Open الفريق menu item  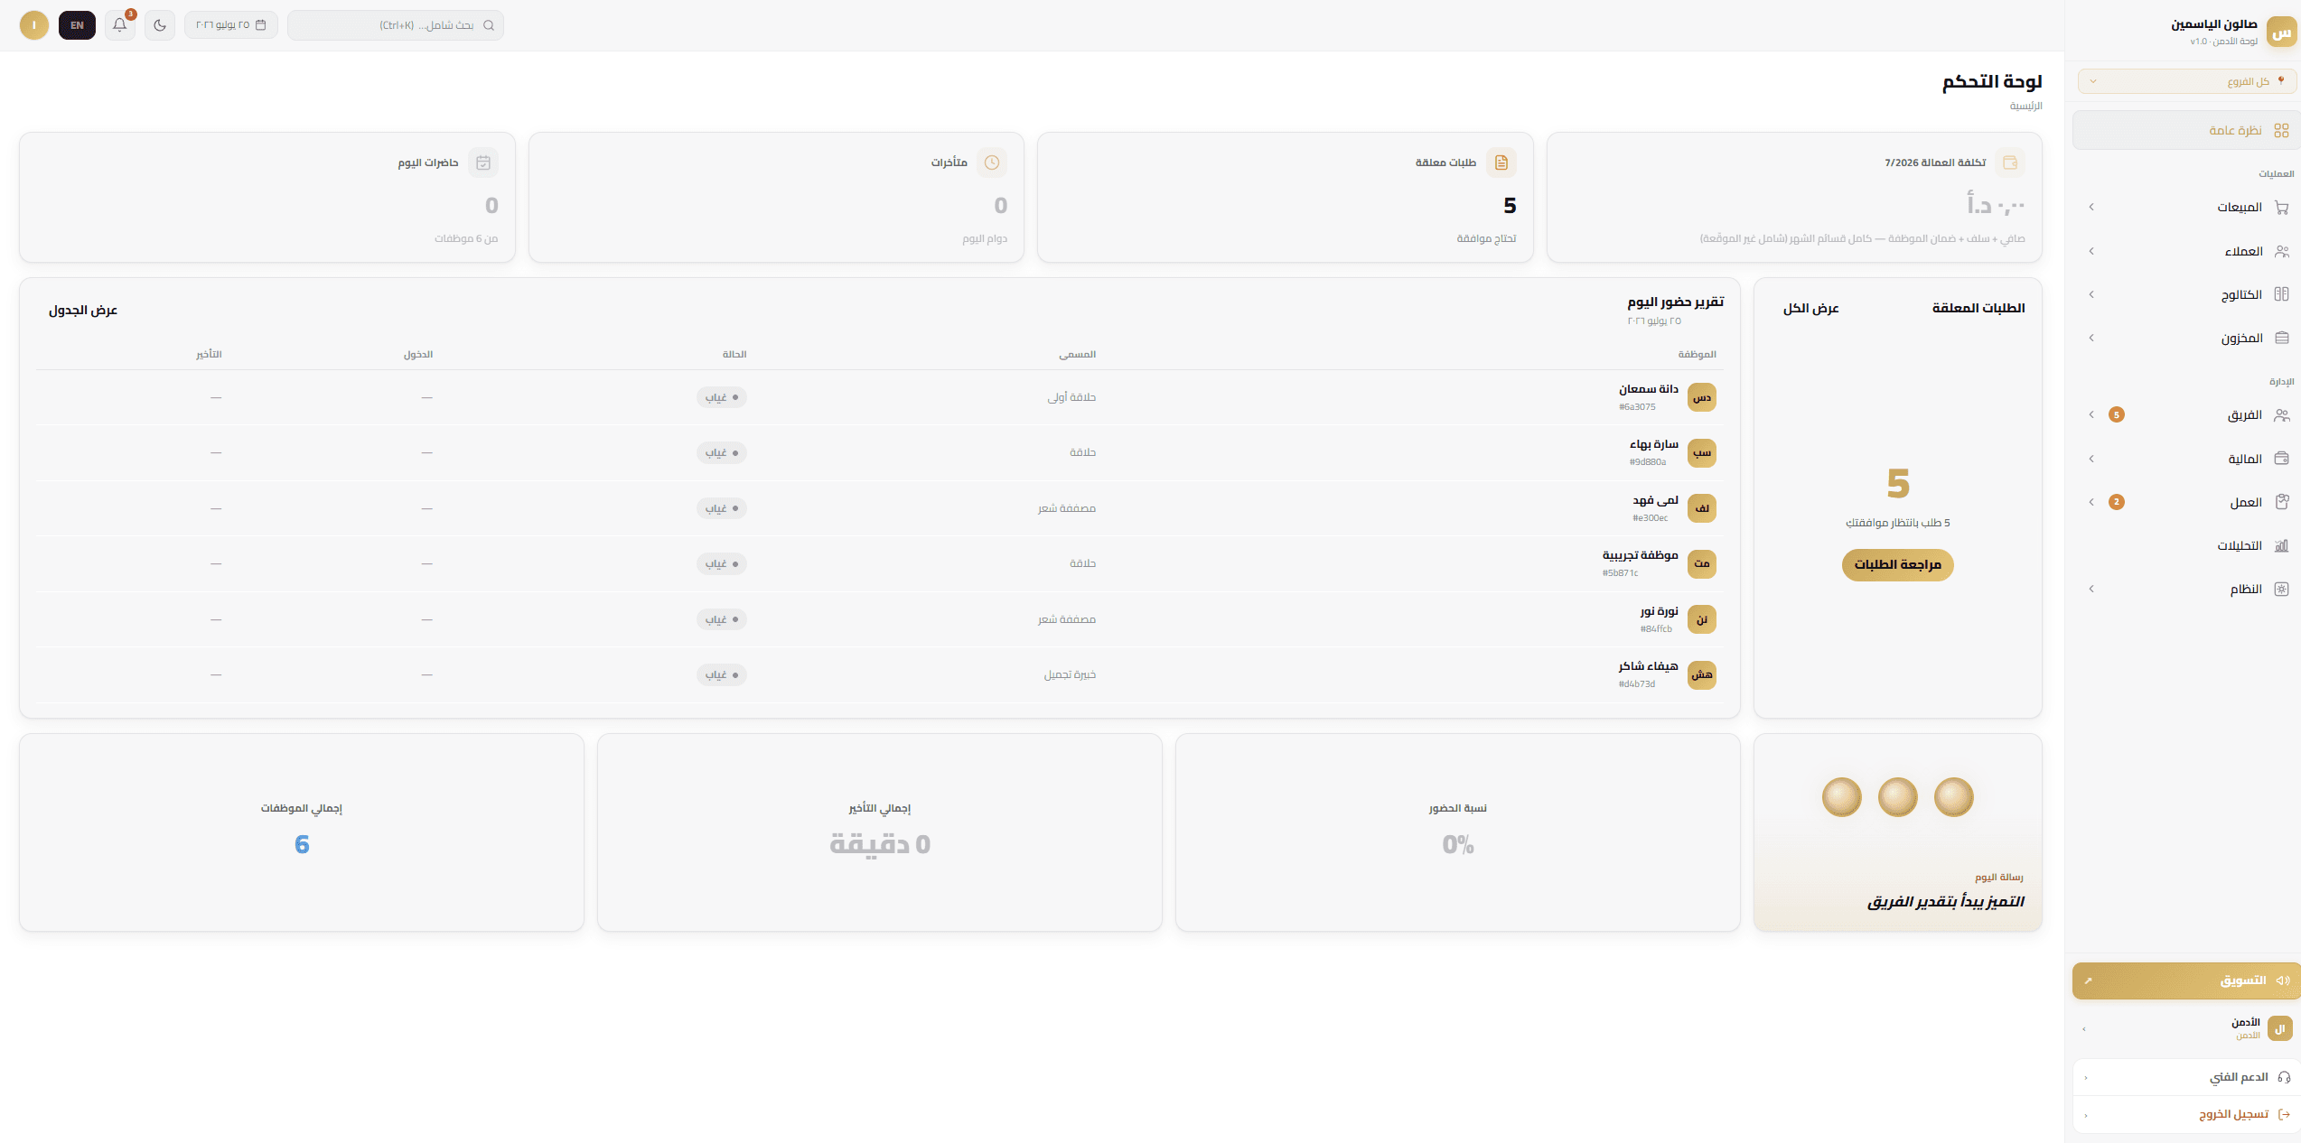[x=2186, y=415]
